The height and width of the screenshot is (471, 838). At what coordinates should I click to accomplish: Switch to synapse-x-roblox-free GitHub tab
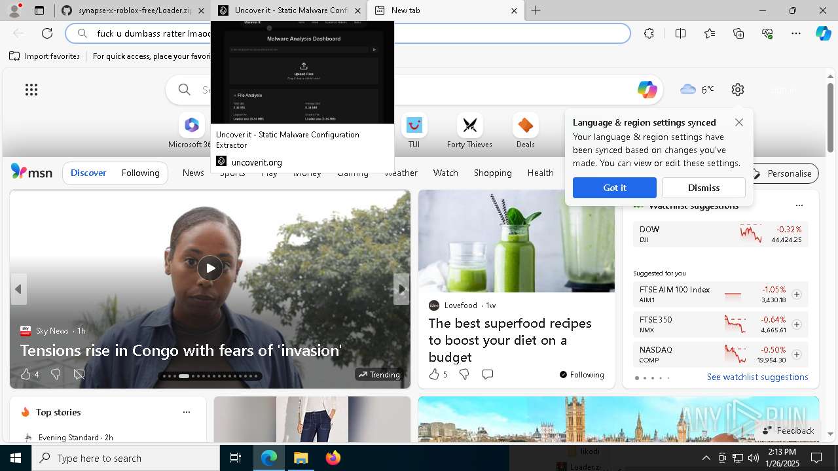(133, 10)
